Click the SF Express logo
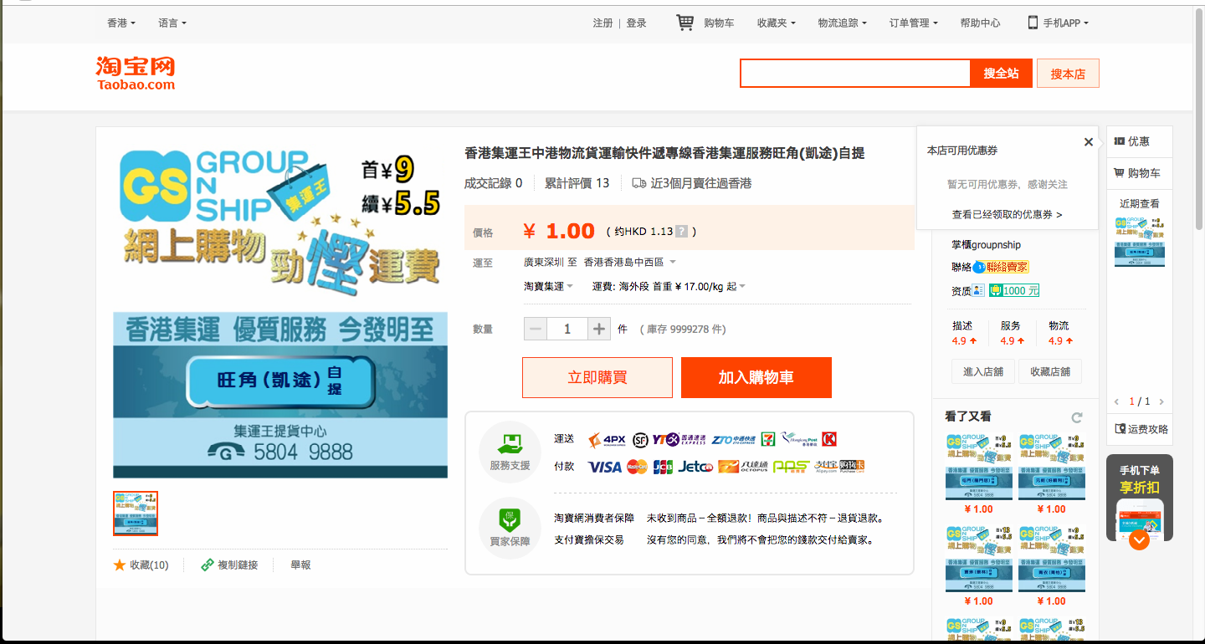This screenshot has height=644, width=1205. coord(641,439)
